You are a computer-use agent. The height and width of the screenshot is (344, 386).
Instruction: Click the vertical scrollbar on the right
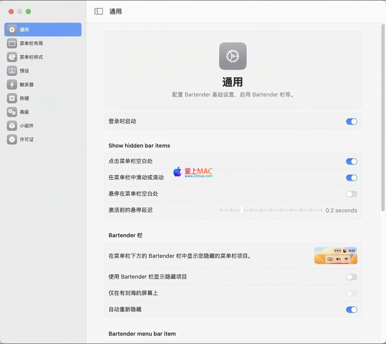[x=383, y=117]
